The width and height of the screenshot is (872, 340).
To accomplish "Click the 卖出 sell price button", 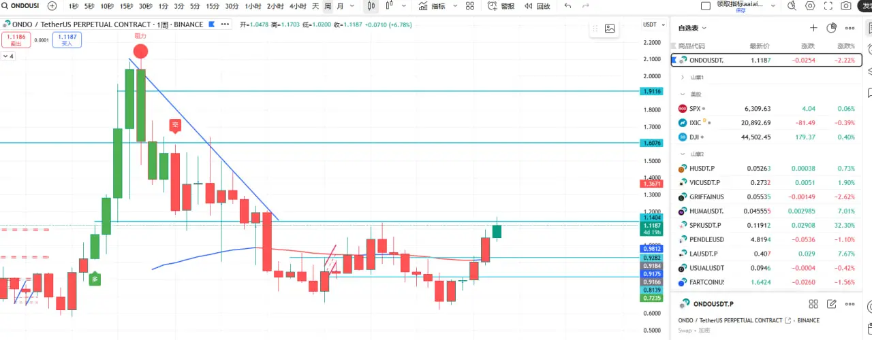I will point(16,39).
